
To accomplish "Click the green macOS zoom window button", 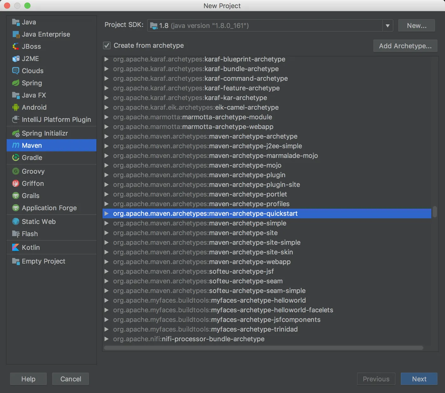I will 27,5.
